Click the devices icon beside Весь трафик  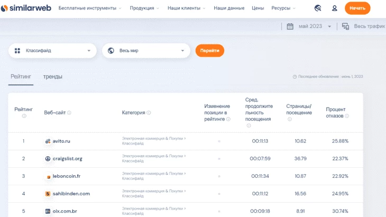click(x=345, y=26)
